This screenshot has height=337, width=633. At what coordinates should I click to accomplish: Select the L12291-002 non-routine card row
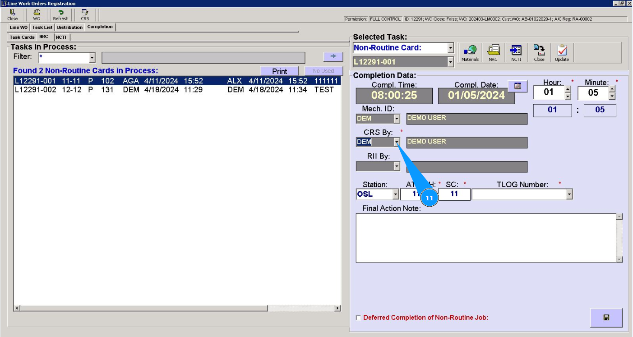[177, 90]
